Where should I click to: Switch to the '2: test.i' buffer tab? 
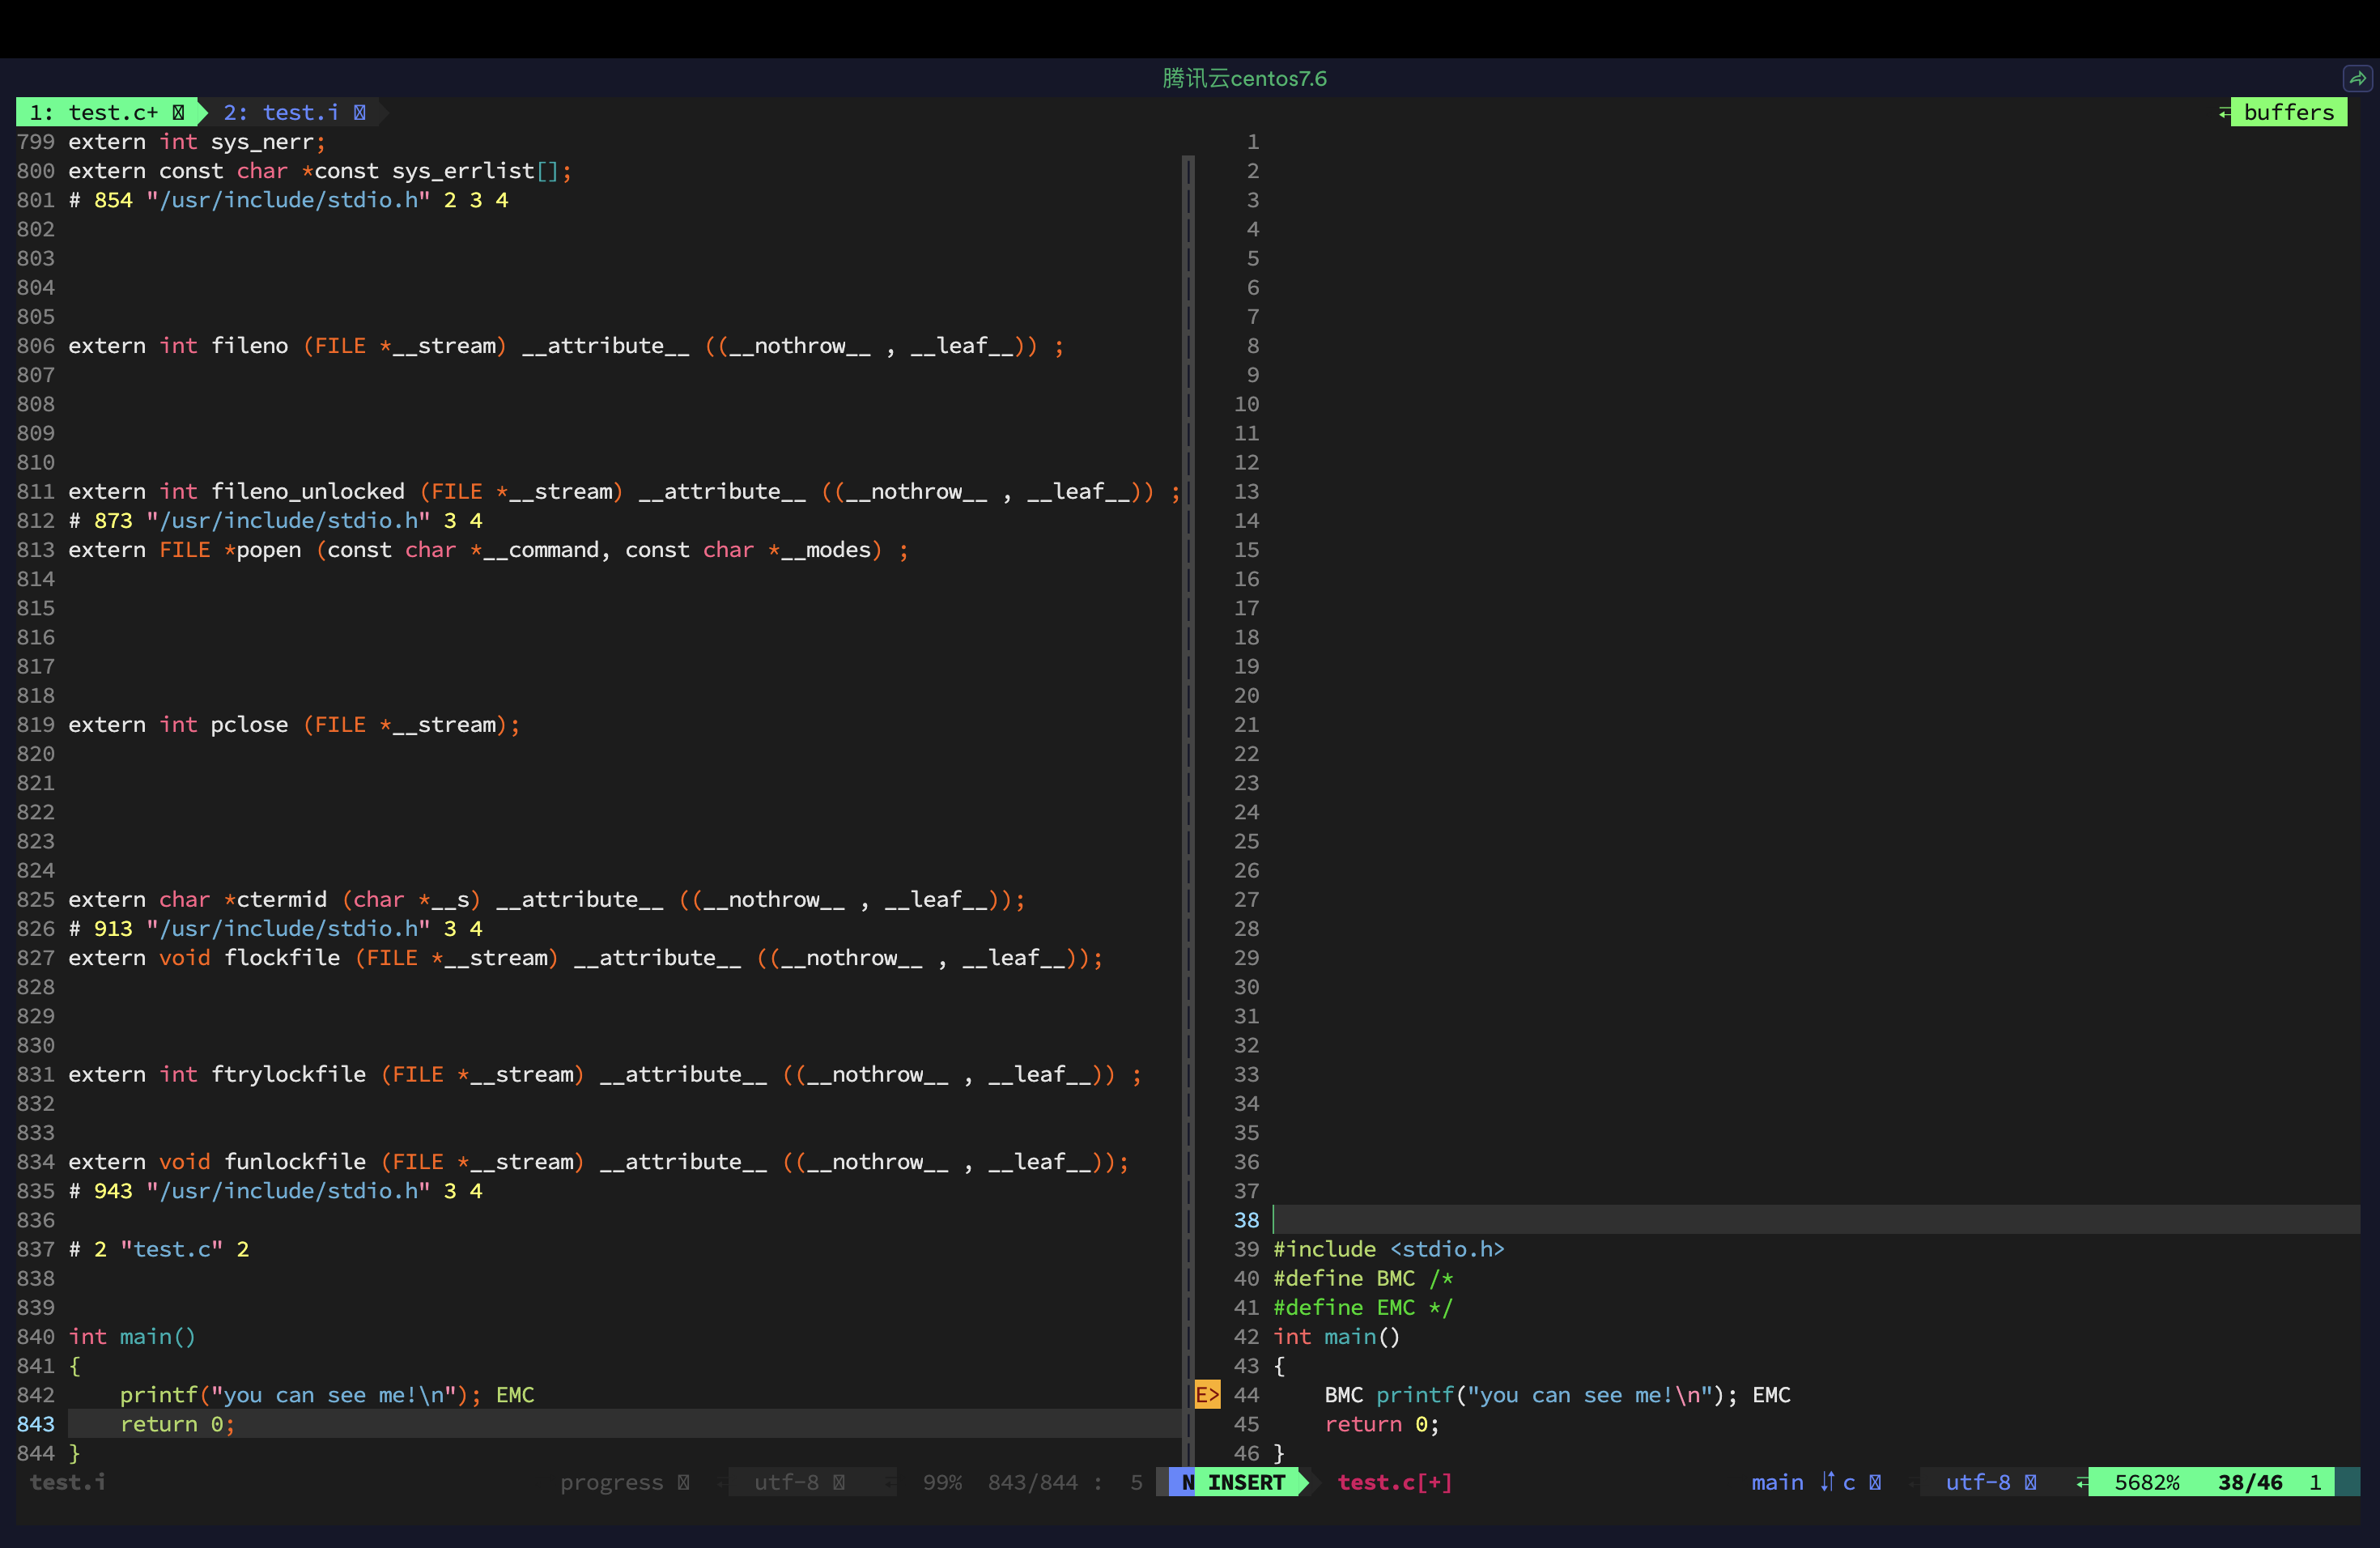pos(294,112)
